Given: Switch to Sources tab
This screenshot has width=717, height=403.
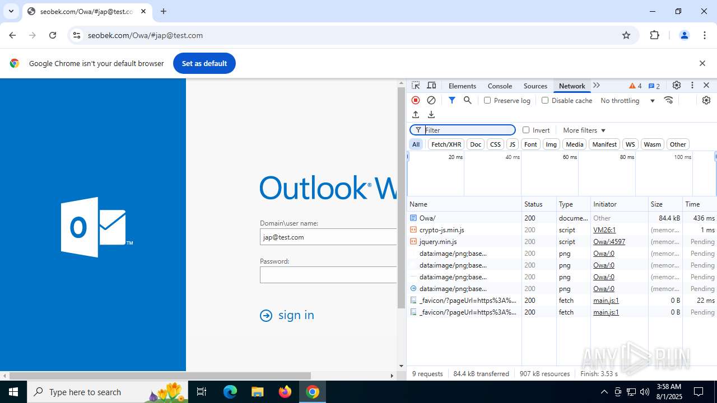Looking at the screenshot, I should point(535,86).
